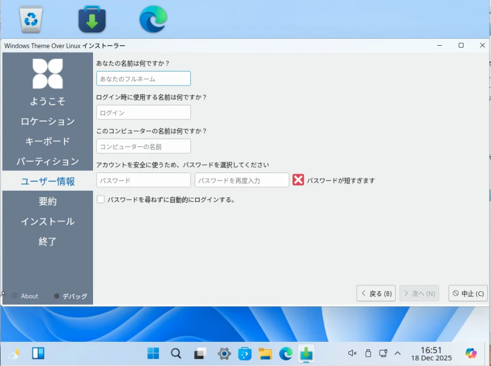
Task: Click the muted volume tray icon
Action: click(x=352, y=354)
